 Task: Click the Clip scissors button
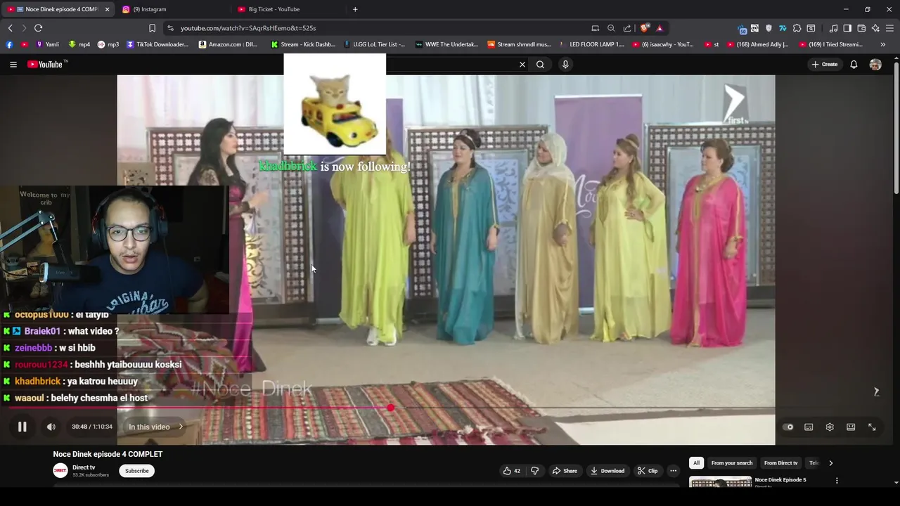648,471
